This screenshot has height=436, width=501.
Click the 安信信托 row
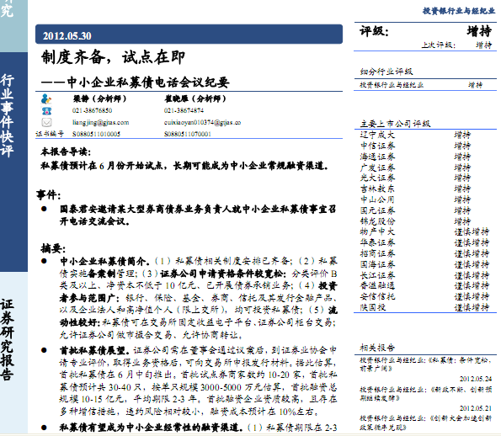pyautogui.click(x=425, y=297)
